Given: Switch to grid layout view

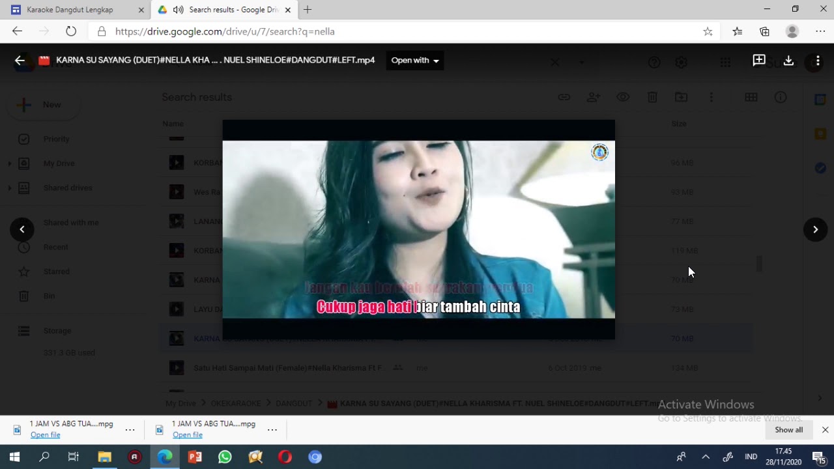Looking at the screenshot, I should 751,97.
